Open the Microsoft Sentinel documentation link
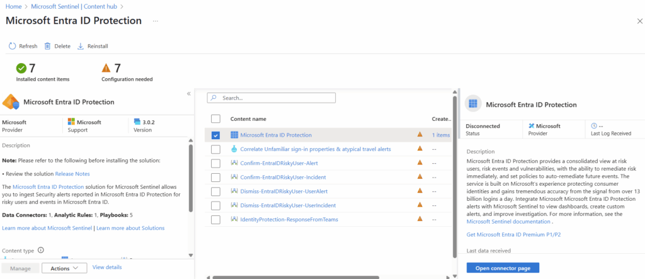Viewport: 645px width, 279px height. click(x=508, y=222)
